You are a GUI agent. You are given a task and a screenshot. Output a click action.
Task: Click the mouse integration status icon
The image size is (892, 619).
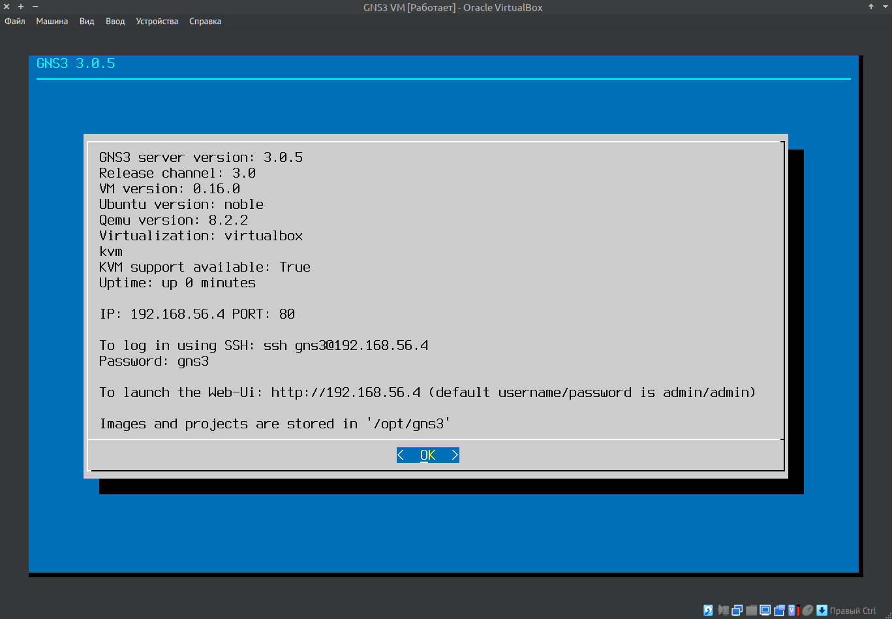click(x=807, y=611)
